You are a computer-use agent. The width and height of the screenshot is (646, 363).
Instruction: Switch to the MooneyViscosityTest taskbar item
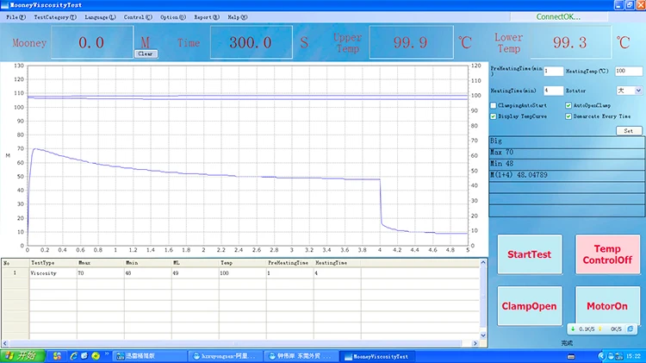(x=379, y=355)
